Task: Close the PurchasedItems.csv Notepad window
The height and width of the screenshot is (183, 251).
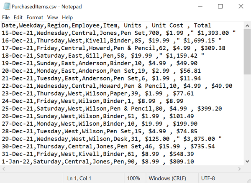Action: (x=241, y=6)
